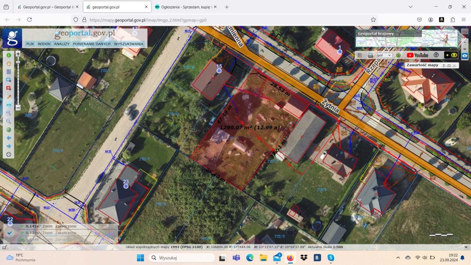Click the geoportal 'g' logo

pyautogui.click(x=13, y=38)
